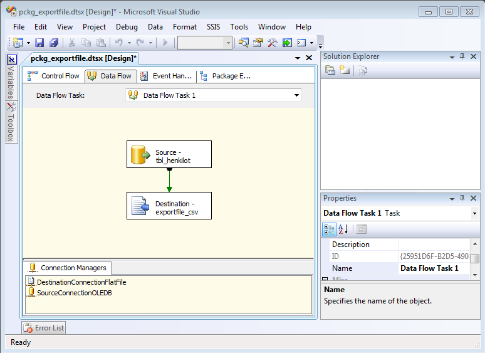The height and width of the screenshot is (353, 485).
Task: Click the Redo arrow icon
Action: coord(140,43)
